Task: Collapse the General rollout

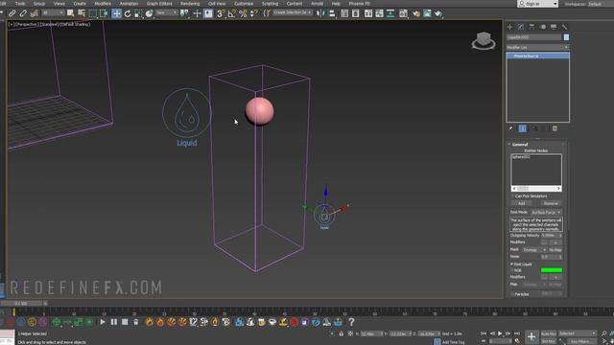Action: [x=520, y=145]
